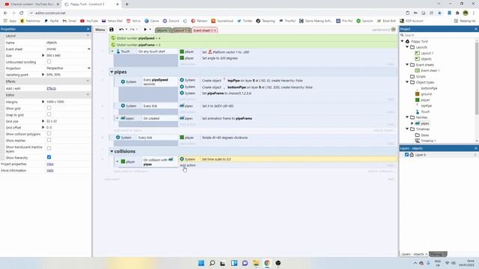Select the player object type in Project
This screenshot has height=269, width=479.
425,100
